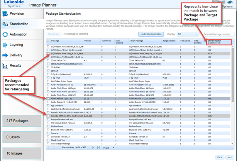This screenshot has height=161, width=237.
Task: Select the 3DChart package name
Action: pos(54,71)
